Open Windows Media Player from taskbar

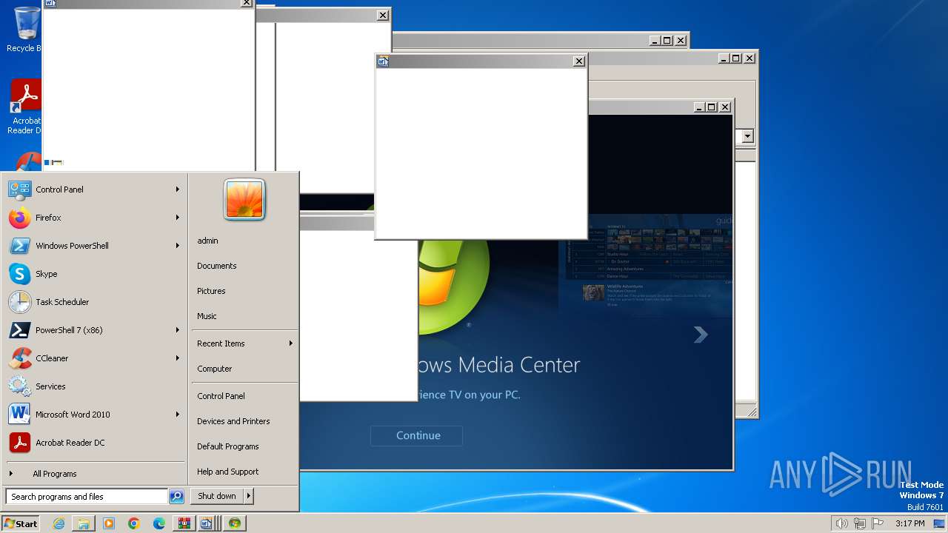point(109,523)
